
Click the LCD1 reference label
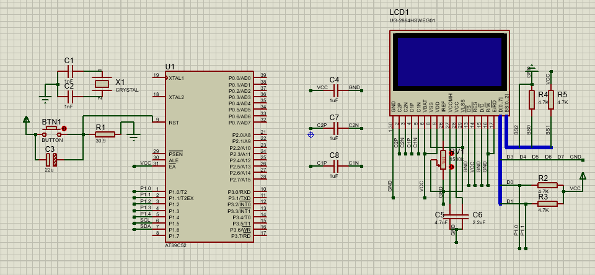pos(399,12)
